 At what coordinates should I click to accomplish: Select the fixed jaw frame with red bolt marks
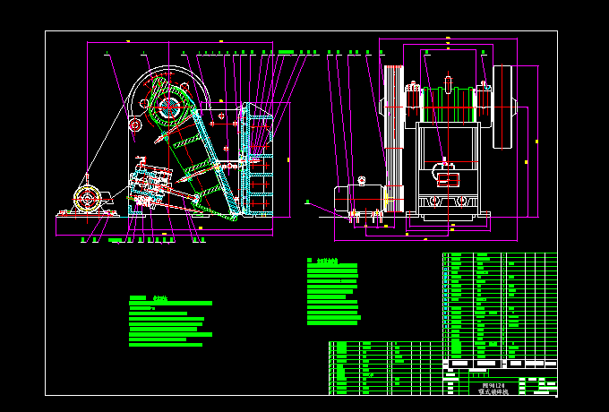click(x=258, y=159)
